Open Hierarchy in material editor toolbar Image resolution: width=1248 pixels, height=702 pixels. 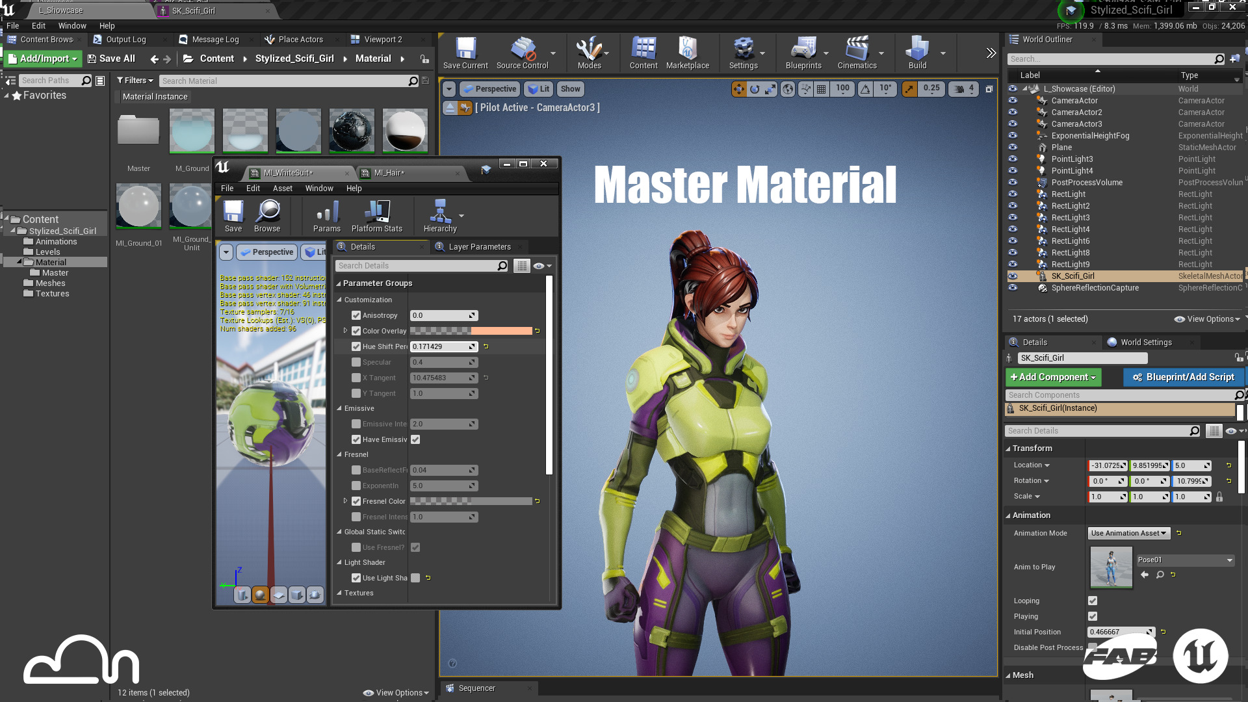tap(440, 216)
